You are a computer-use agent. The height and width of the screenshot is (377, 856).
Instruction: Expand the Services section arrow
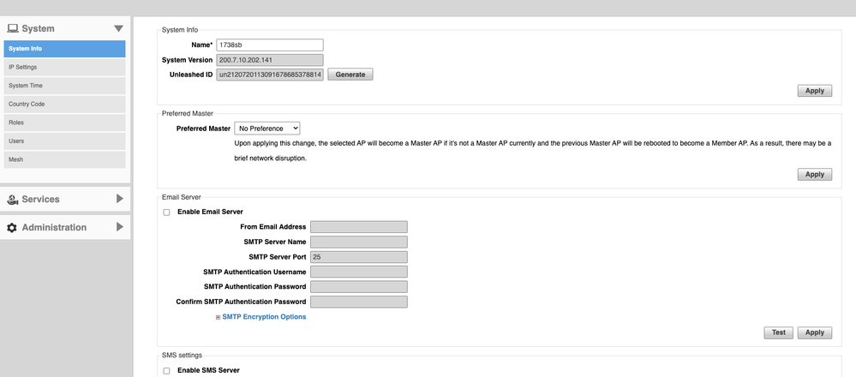click(119, 199)
